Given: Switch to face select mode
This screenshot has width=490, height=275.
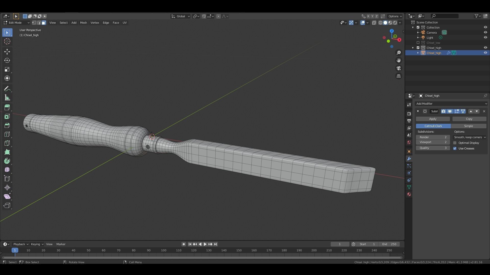Looking at the screenshot, I should [44, 23].
